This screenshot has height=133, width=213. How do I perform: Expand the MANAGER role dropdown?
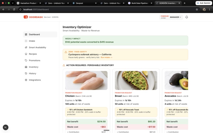(175, 17)
